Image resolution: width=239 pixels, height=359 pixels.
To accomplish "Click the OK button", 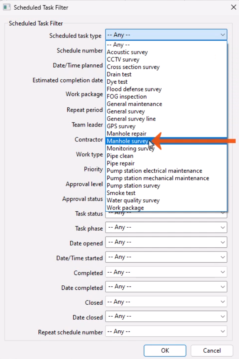I will click(x=165, y=350).
